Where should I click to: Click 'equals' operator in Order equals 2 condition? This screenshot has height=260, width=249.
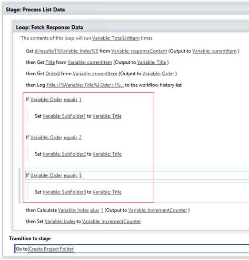(x=70, y=138)
